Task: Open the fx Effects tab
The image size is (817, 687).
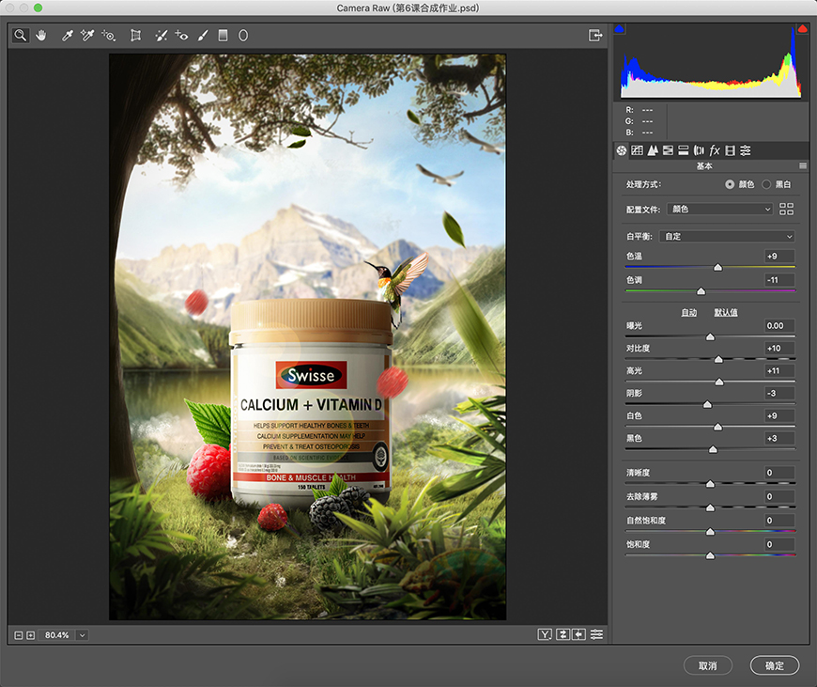Action: (715, 150)
